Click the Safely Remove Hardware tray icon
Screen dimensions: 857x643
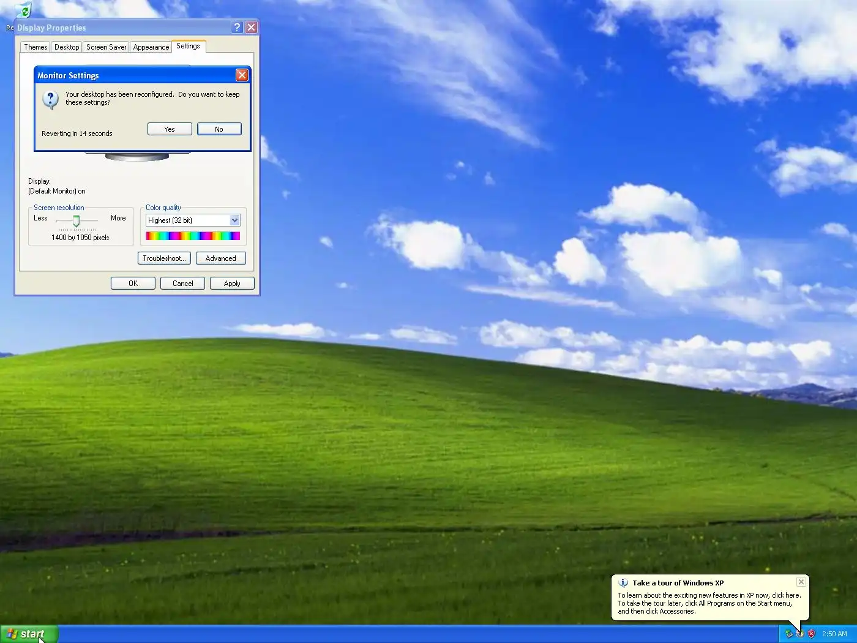[x=789, y=634]
